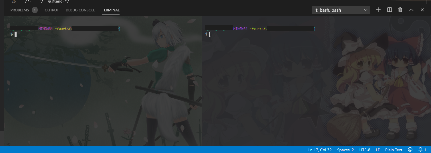
Task: Select the Terminal tab
Action: [x=111, y=10]
